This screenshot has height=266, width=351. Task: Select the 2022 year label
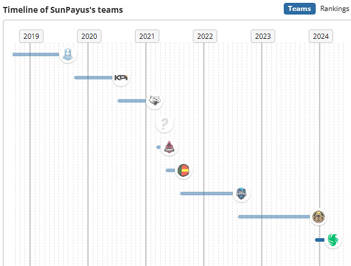[x=205, y=36]
